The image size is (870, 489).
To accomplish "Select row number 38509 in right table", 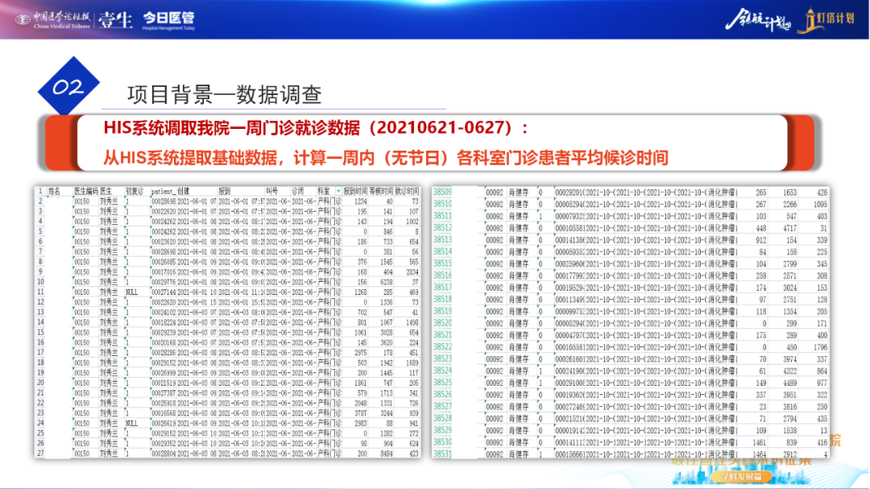I will tap(442, 193).
